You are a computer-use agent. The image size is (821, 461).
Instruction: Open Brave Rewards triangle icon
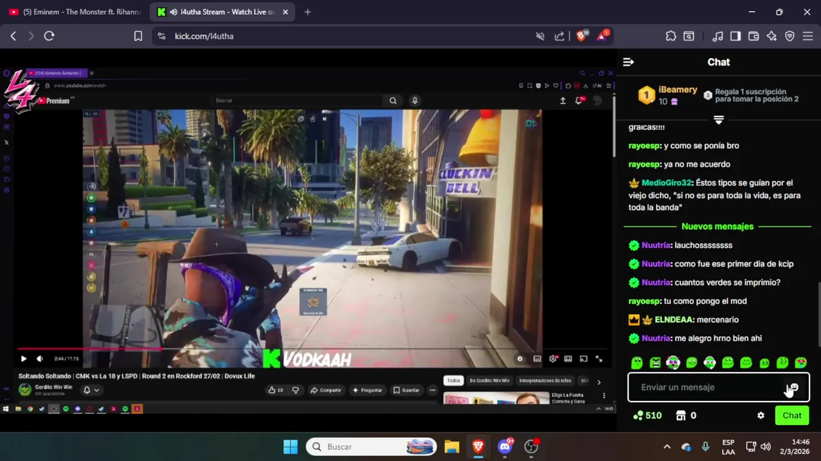tap(603, 36)
